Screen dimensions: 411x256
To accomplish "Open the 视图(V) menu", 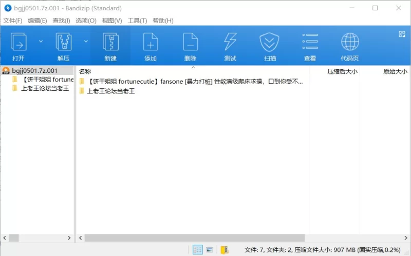I will tap(112, 21).
